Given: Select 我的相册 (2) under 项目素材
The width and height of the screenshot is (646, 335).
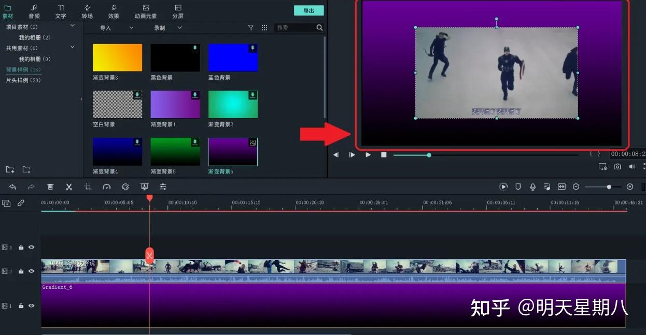Looking at the screenshot, I should (35, 37).
